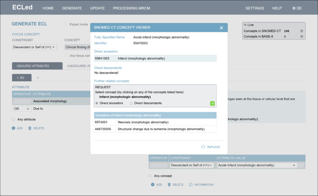The image size is (318, 196).
Task: Open the PROCESSING MRCM menu
Action: (131, 8)
